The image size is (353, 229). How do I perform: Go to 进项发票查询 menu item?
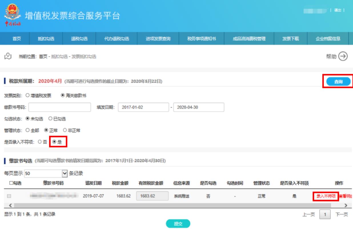tap(158, 39)
